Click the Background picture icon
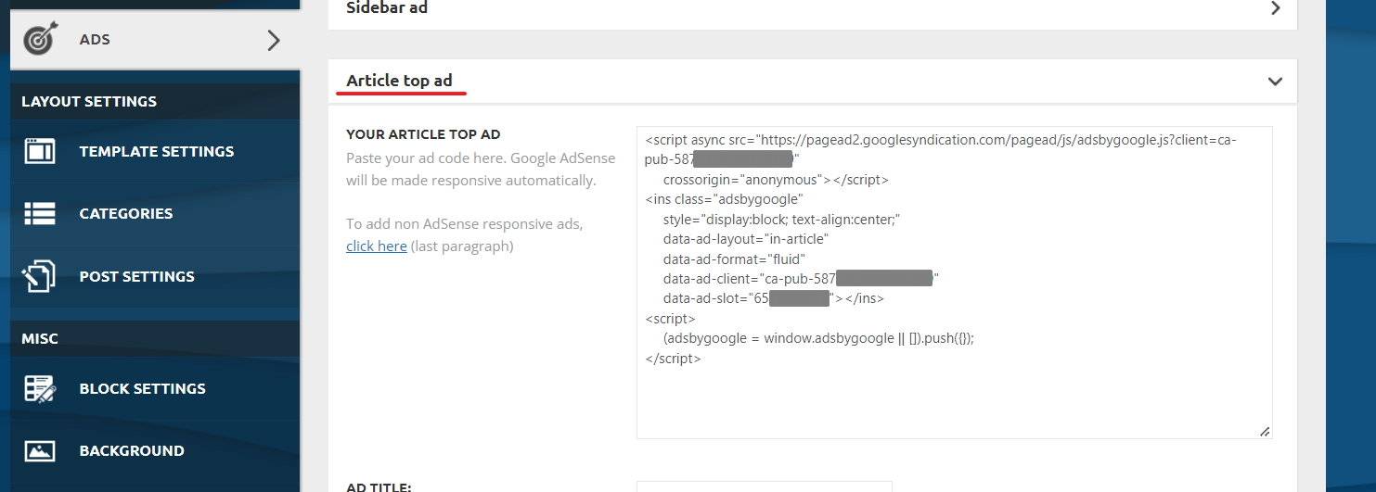 40,451
